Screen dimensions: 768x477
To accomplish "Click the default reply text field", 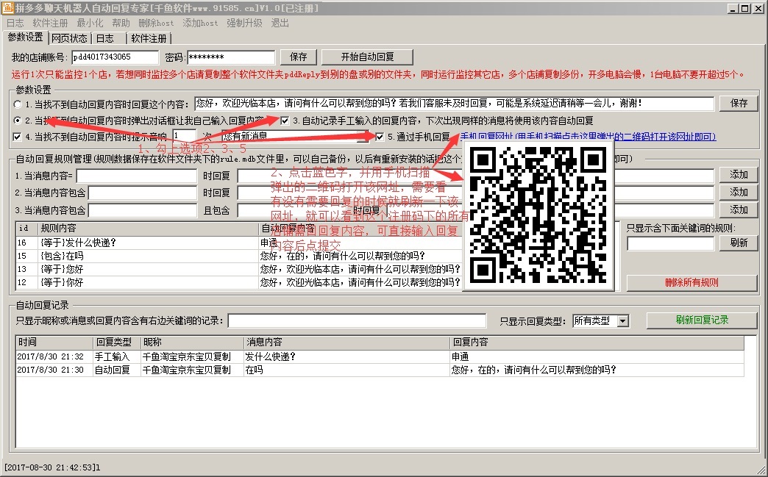I will pyautogui.click(x=454, y=103).
